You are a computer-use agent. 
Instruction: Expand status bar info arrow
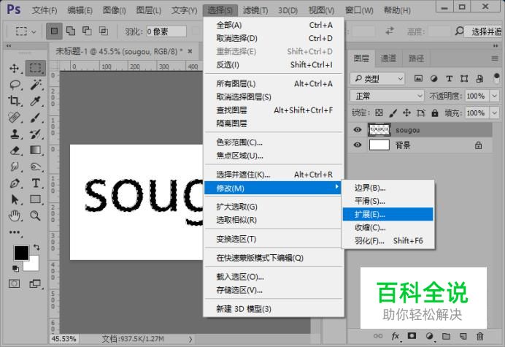[x=190, y=339]
